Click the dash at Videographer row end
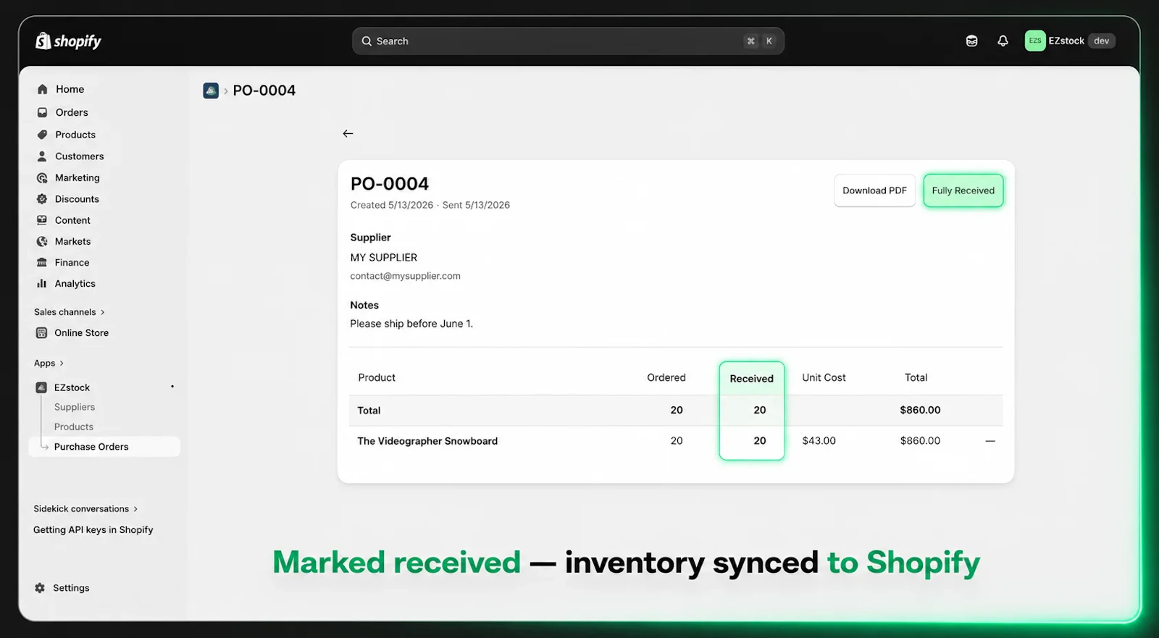The width and height of the screenshot is (1159, 638). (990, 441)
